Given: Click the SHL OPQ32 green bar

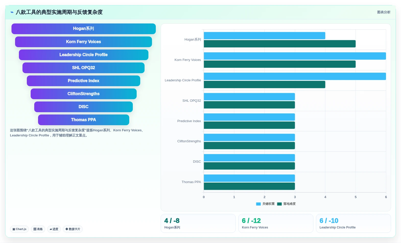Looking at the screenshot, I should click(249, 105).
